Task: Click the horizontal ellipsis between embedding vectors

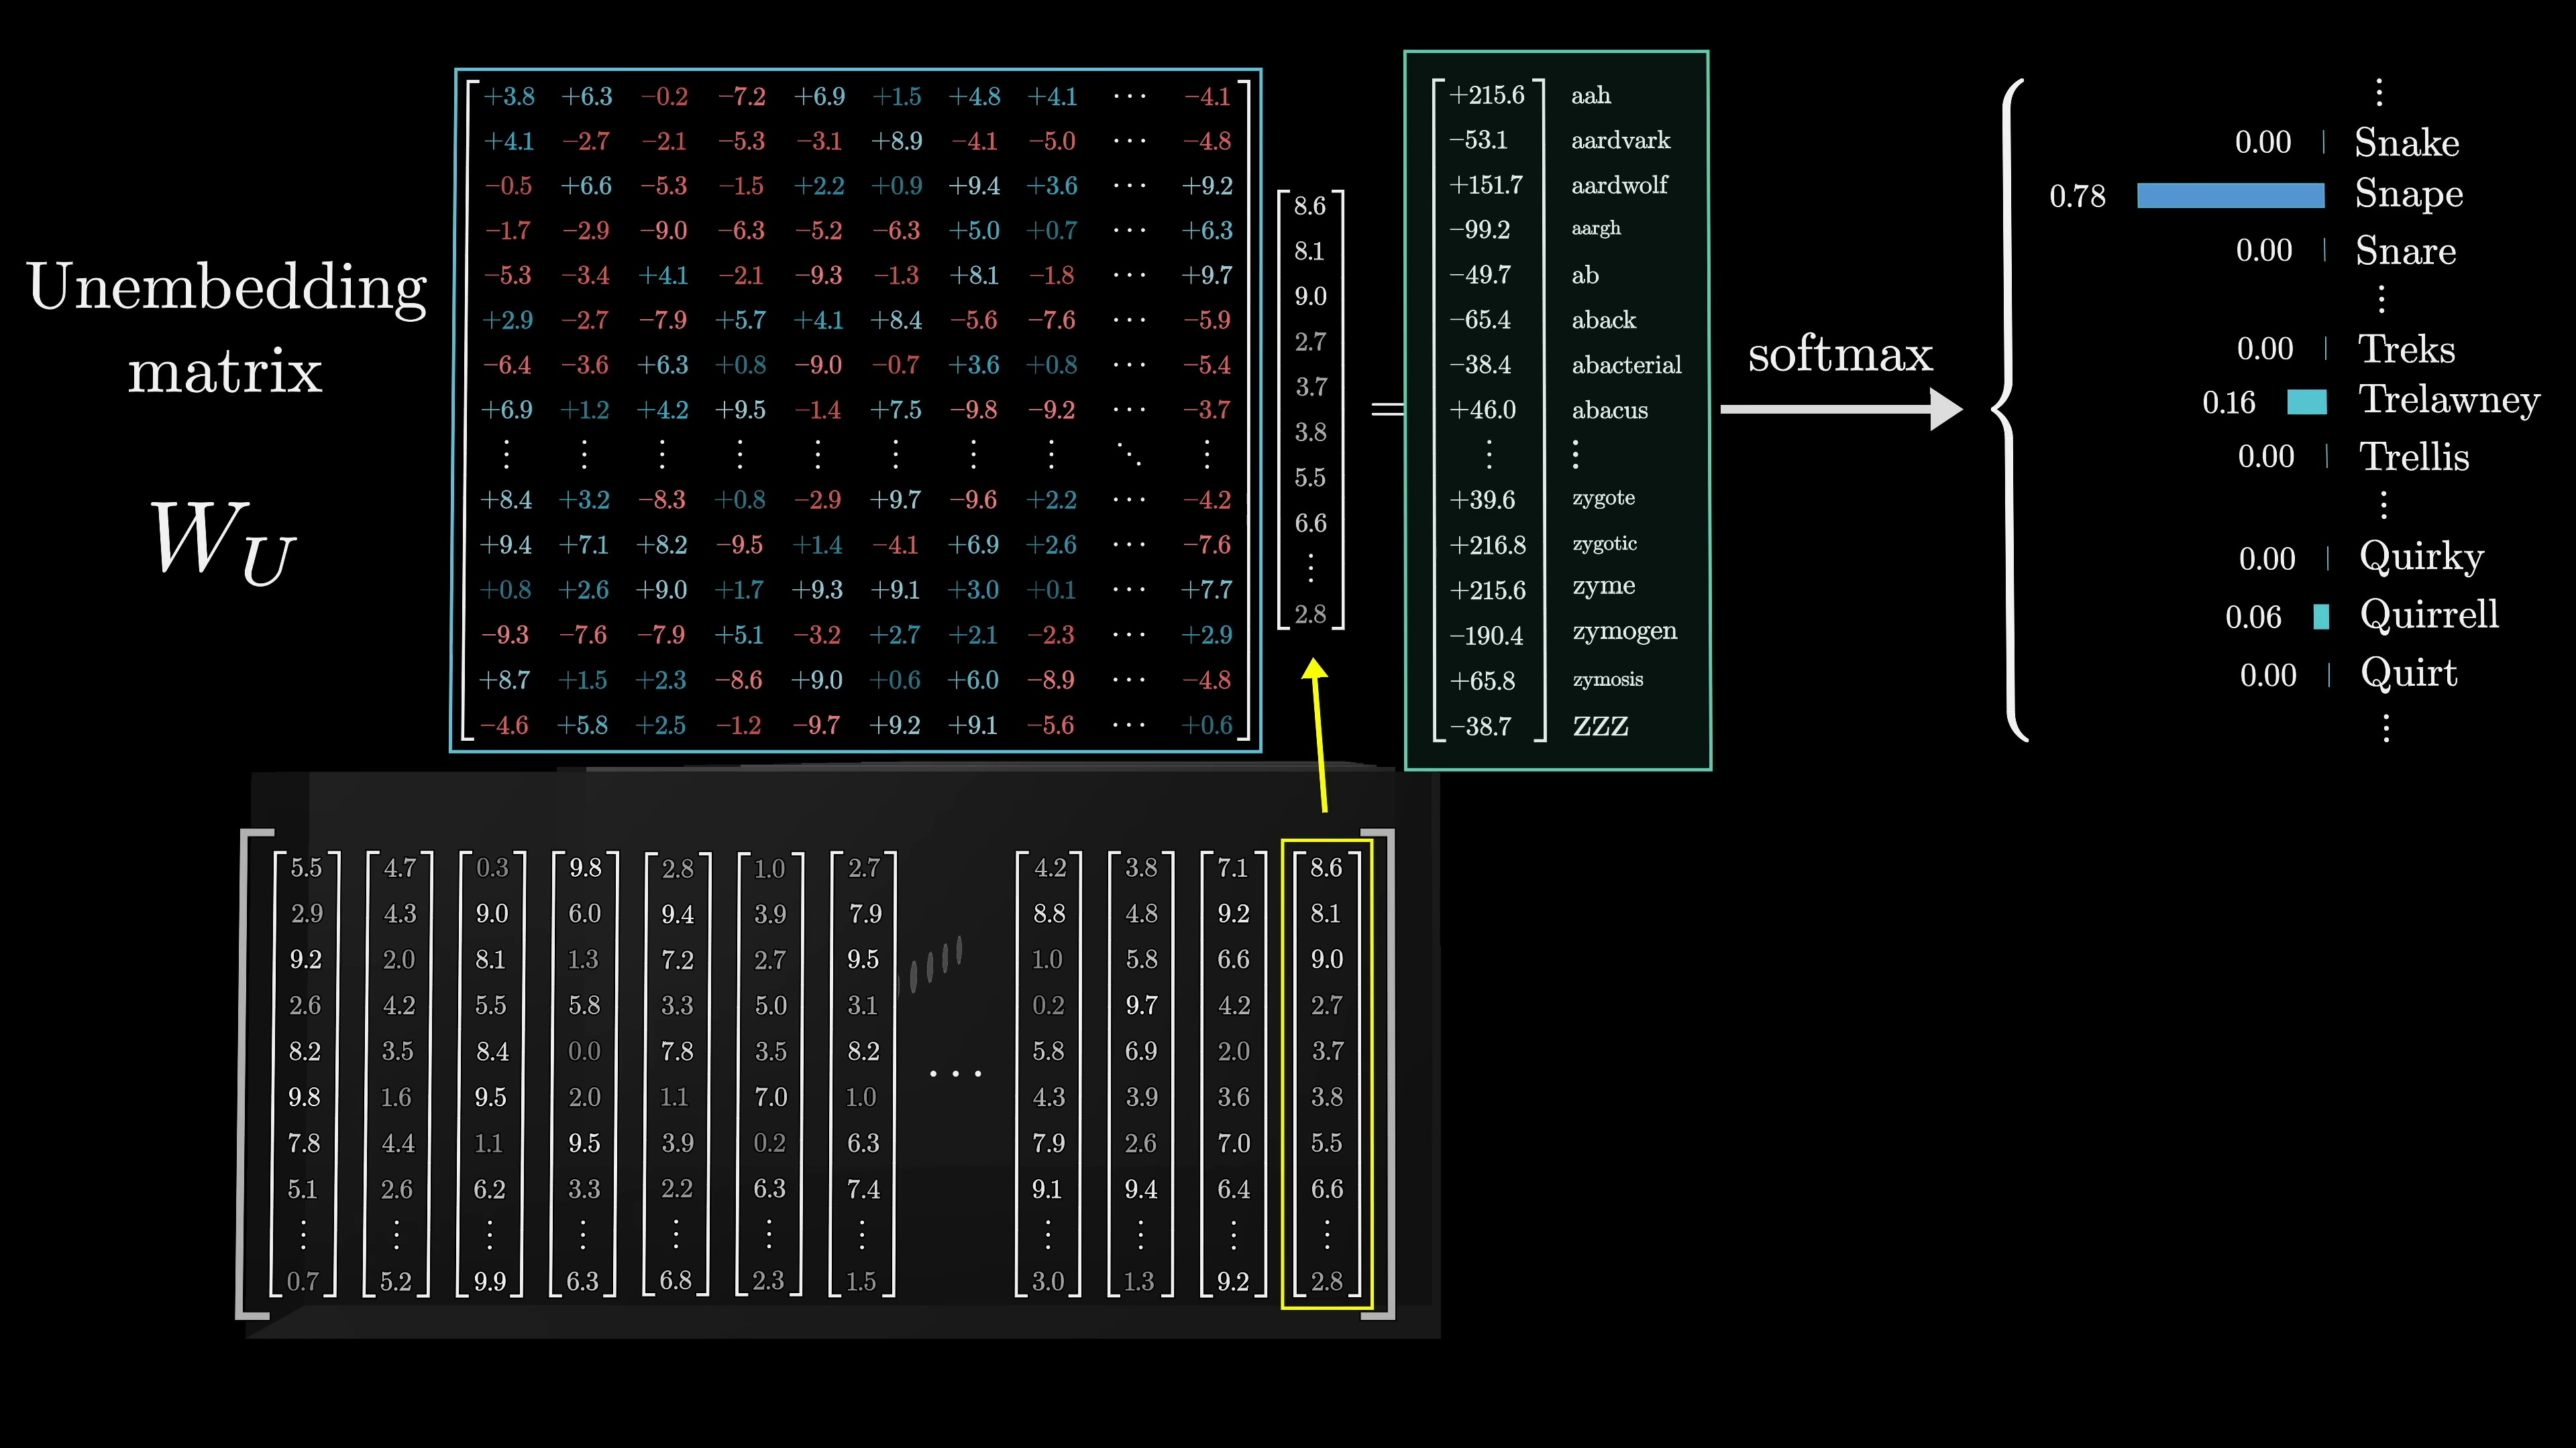Action: pyautogui.click(x=955, y=1073)
